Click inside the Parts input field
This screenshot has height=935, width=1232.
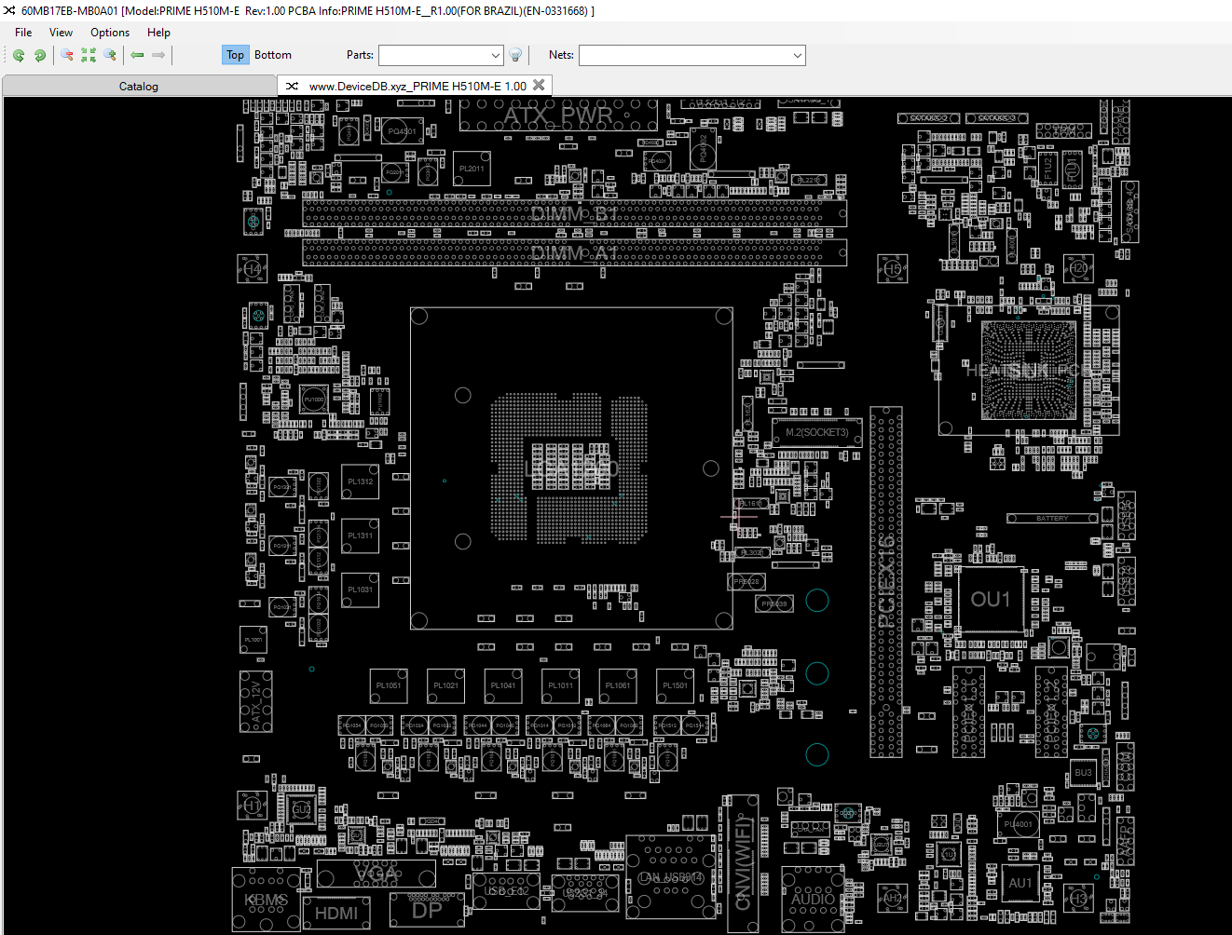click(x=433, y=56)
